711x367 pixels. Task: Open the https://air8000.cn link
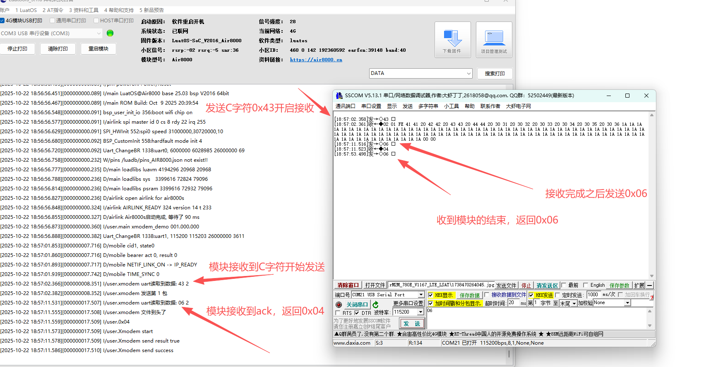tap(316, 60)
